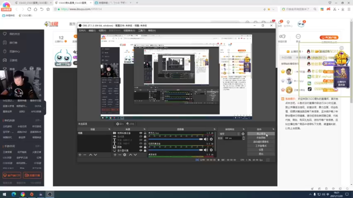Reload the page in the browser toolbar
This screenshot has width=353, height=198.
(29, 9)
